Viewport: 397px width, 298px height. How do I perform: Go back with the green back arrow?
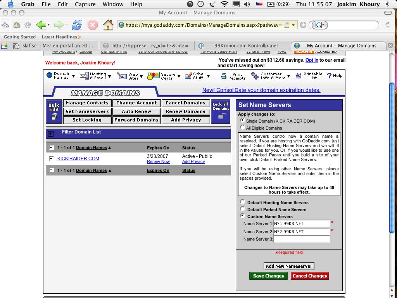pyautogui.click(x=41, y=25)
